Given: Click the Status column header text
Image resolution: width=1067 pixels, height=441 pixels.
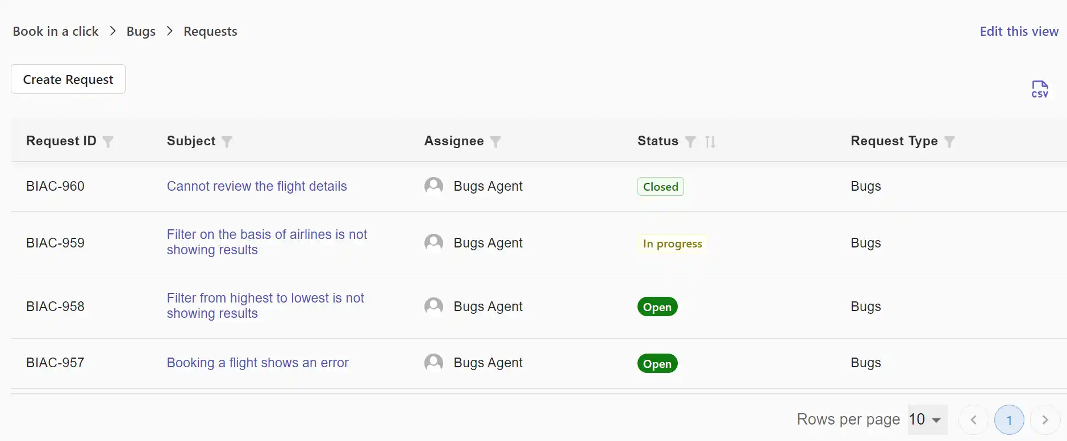Looking at the screenshot, I should pos(658,141).
